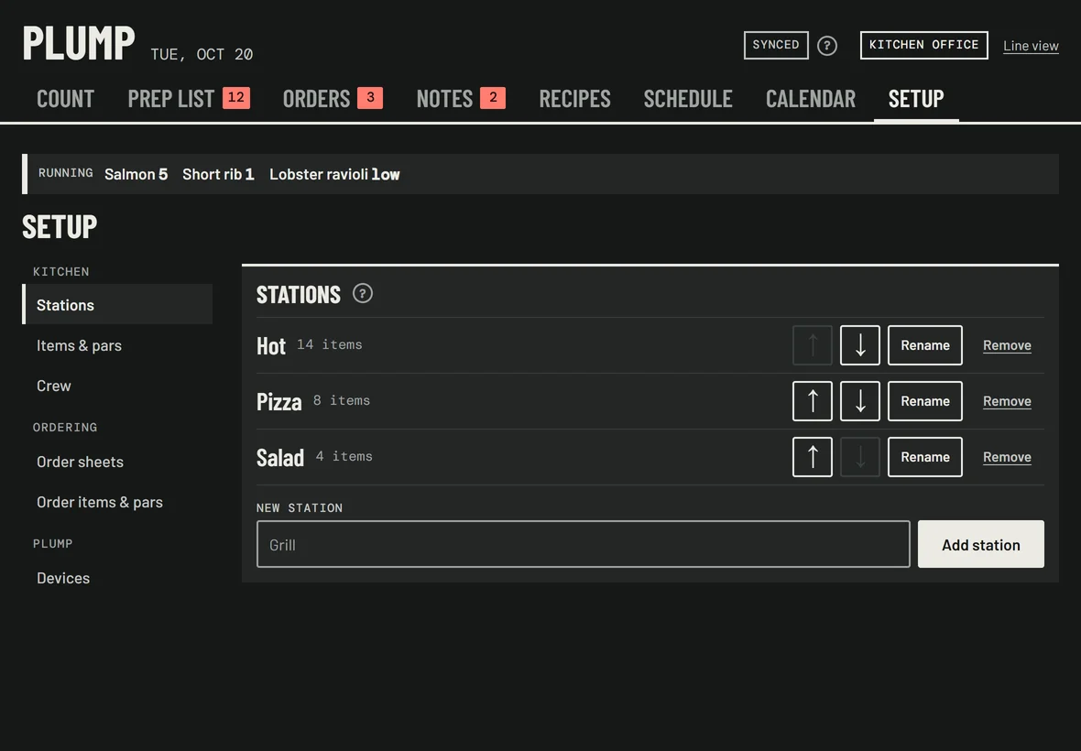Move the Hot station down
This screenshot has height=751, width=1081.
pos(859,345)
